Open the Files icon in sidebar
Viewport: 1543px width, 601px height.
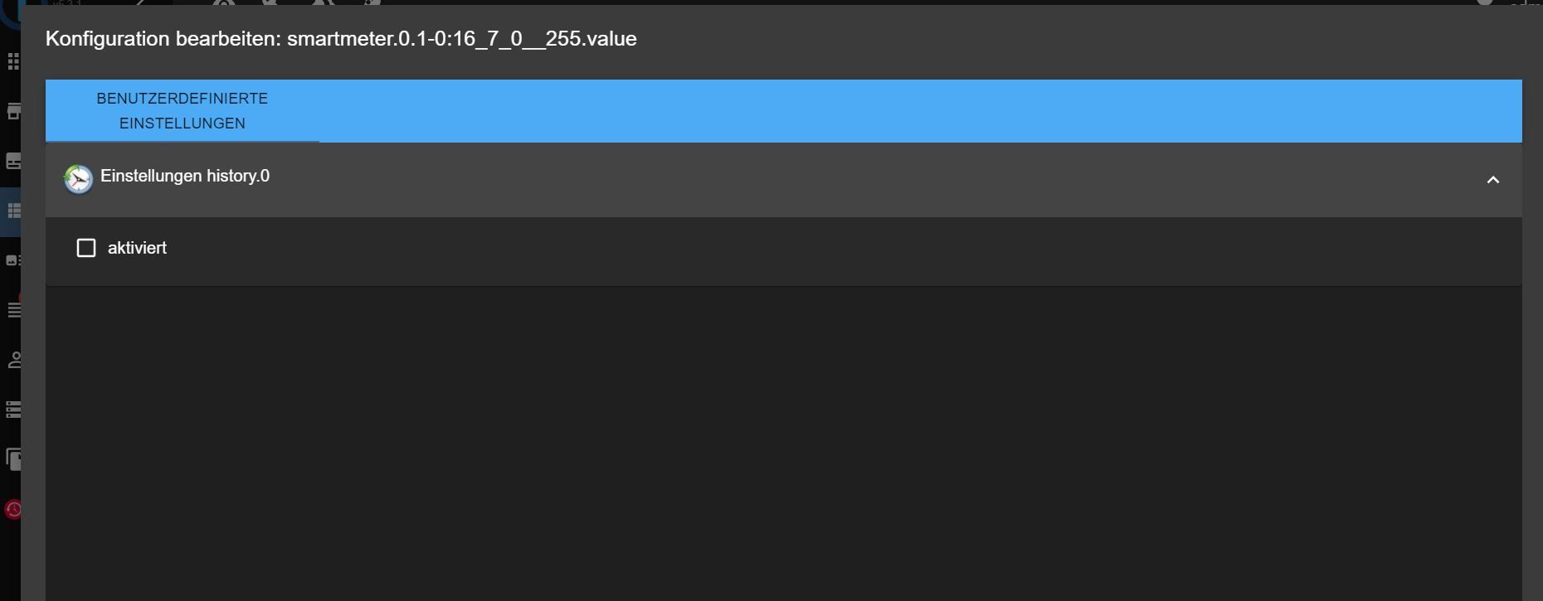[x=12, y=458]
